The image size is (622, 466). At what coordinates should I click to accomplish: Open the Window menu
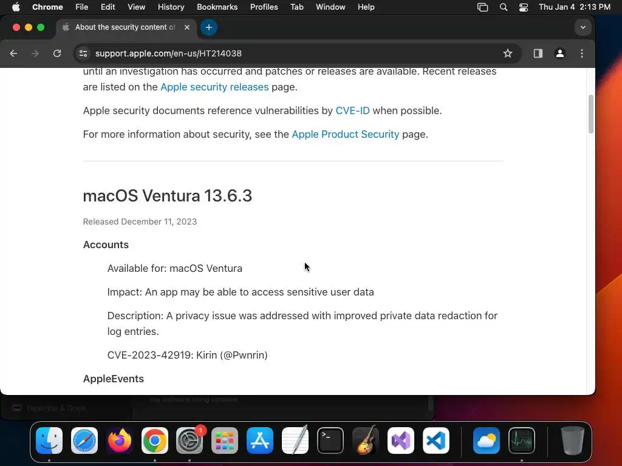(330, 7)
